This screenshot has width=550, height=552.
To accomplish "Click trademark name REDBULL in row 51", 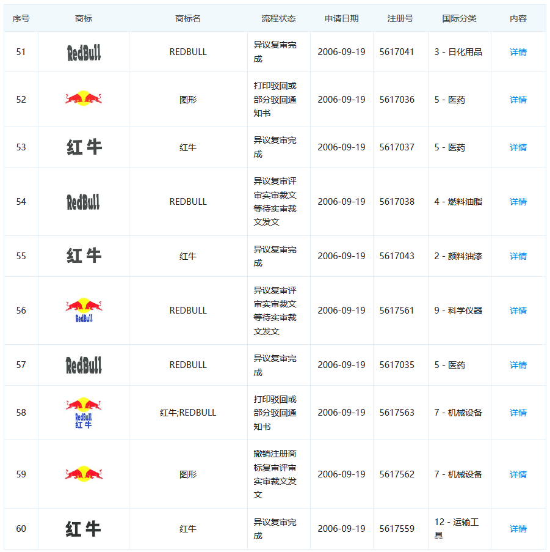I will coord(188,52).
